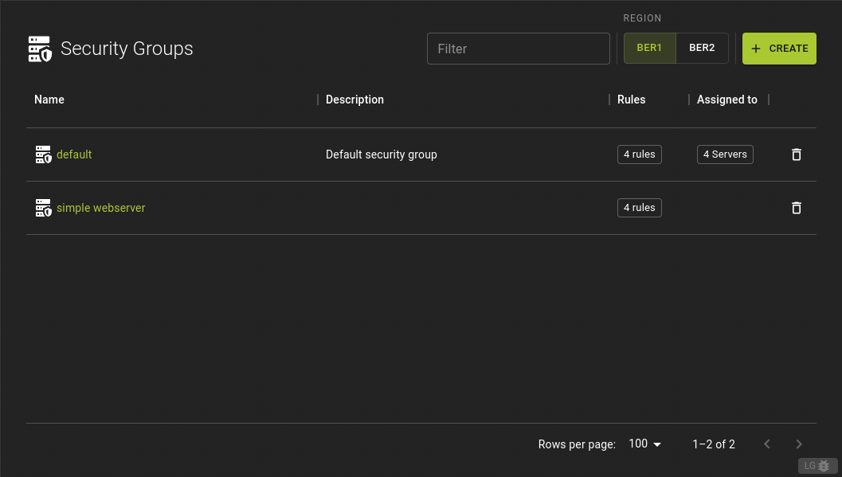The width and height of the screenshot is (842, 477).
Task: Click the 4 rules chip for simple webserver
Action: pyautogui.click(x=639, y=208)
